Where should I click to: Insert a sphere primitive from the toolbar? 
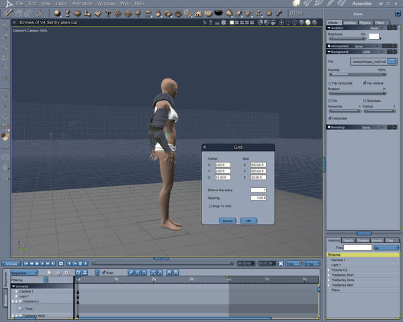58,13
